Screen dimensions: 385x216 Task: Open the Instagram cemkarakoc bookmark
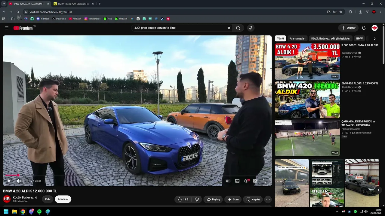92,19
